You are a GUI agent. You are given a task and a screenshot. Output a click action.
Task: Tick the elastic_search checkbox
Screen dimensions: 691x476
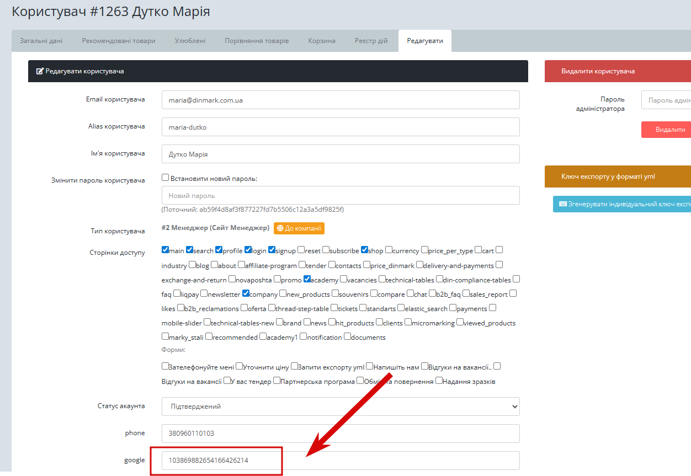pos(401,307)
